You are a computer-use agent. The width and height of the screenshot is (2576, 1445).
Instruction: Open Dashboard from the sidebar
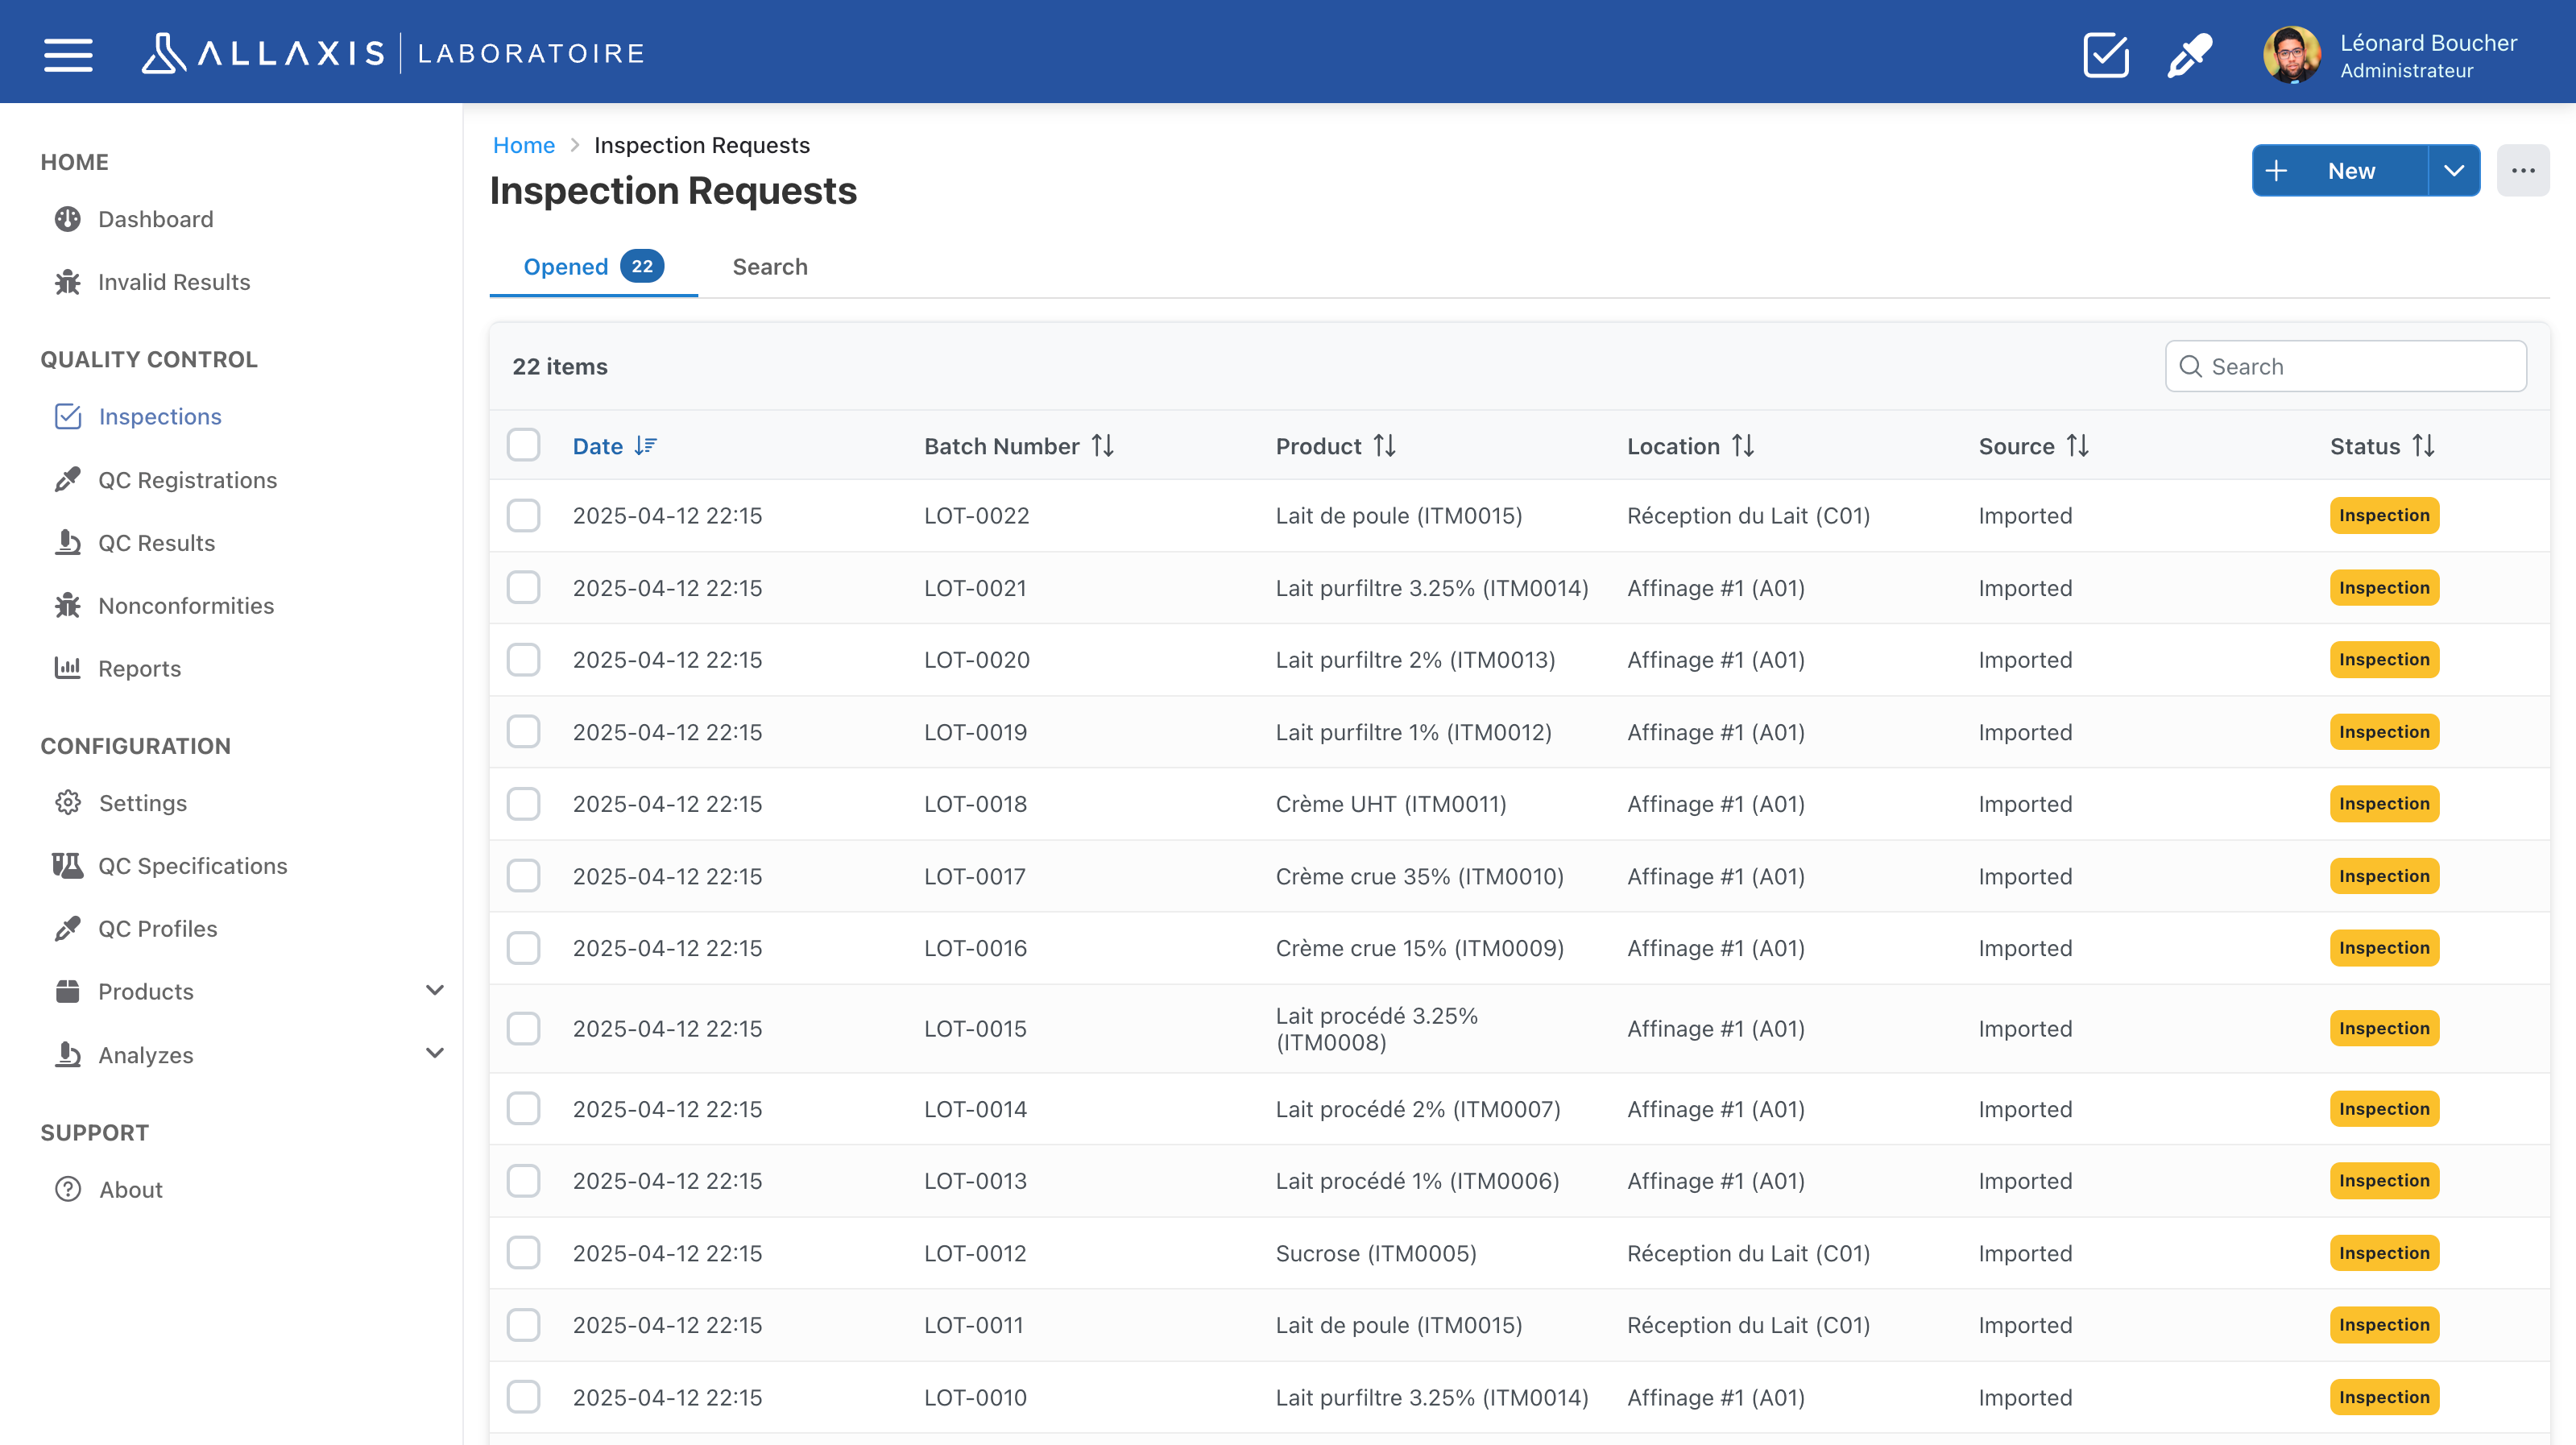click(155, 219)
